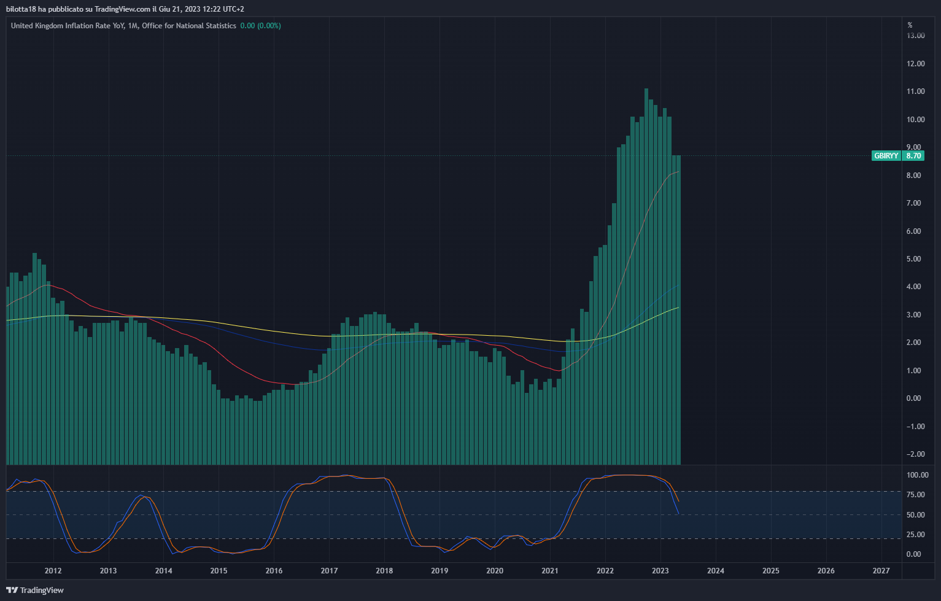Click the 13.00 price axis label
941x601 pixels.
(x=916, y=36)
